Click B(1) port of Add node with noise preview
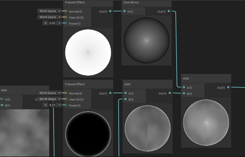 (2, 105)
